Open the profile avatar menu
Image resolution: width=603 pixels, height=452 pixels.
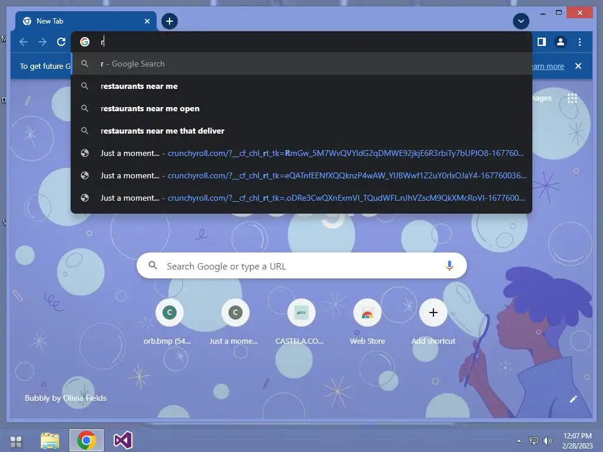(x=561, y=42)
